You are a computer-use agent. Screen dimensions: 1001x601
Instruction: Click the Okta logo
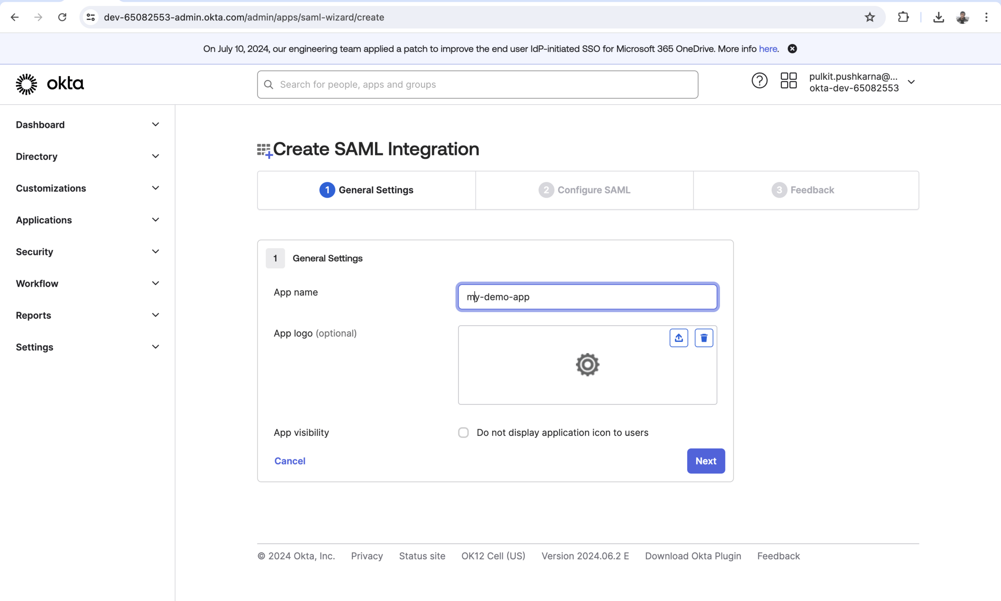coord(50,84)
